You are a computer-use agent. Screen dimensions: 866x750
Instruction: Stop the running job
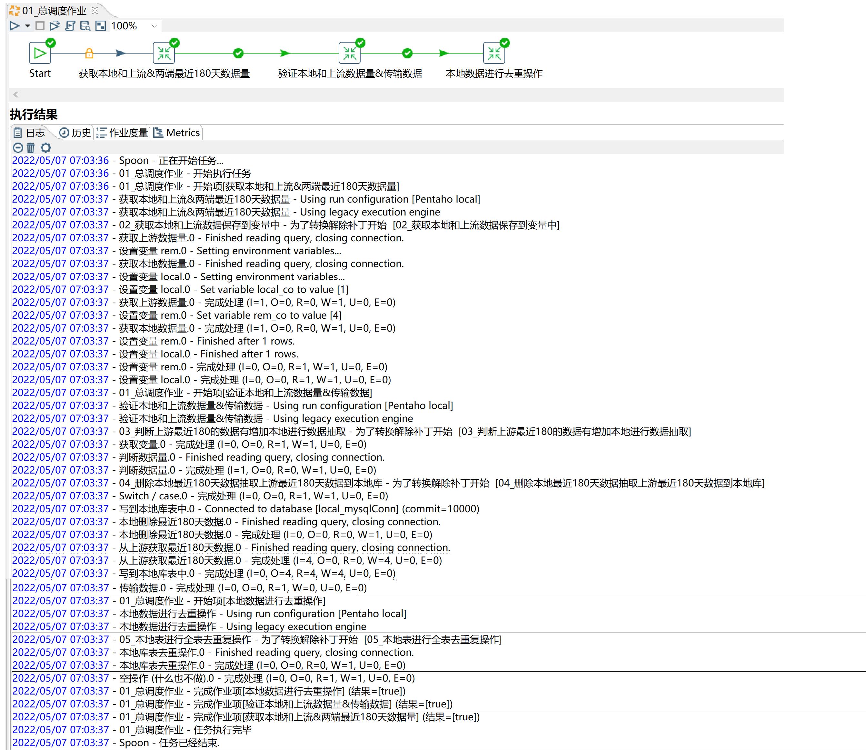(x=40, y=26)
